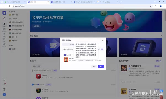Screen dimensions: 166x99
Task: Open the user avatar at sidebar bottom
Action: click(x=4, y=94)
